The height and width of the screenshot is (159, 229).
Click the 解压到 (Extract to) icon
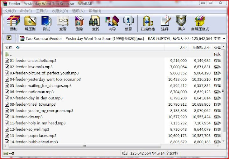tap(30, 23)
